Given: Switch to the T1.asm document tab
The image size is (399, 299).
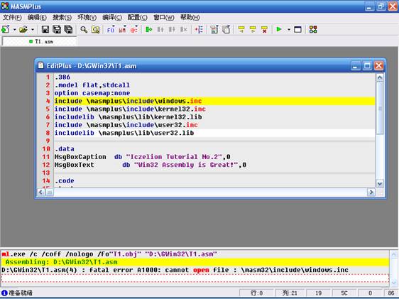Looking at the screenshot, I should 41,41.
